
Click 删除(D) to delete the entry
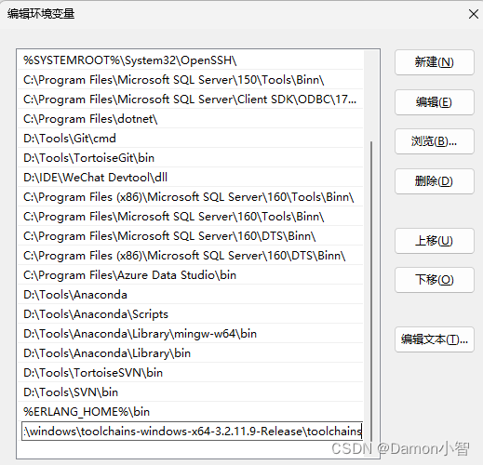tap(435, 181)
